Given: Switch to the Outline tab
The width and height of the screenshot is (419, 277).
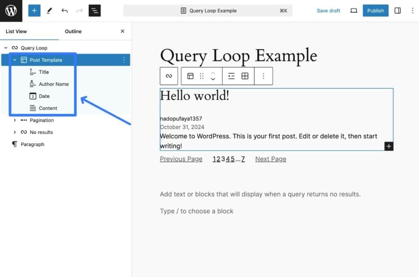Looking at the screenshot, I should 73,31.
